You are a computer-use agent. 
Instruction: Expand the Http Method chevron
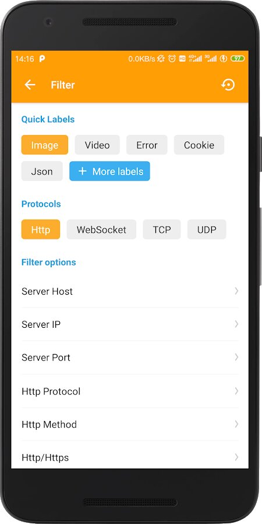click(x=236, y=424)
